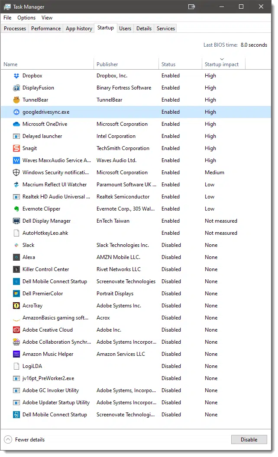This screenshot has height=457, width=278.
Task: Click the Evernote Corp. publisher cell
Action: [x=126, y=209]
